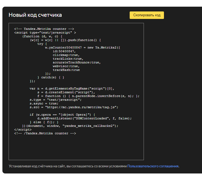
Task: Place cursor on the id:50400847 line
Action: 64,51
